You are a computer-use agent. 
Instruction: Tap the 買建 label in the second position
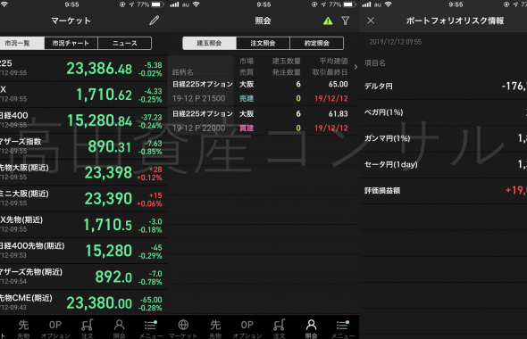click(x=247, y=128)
